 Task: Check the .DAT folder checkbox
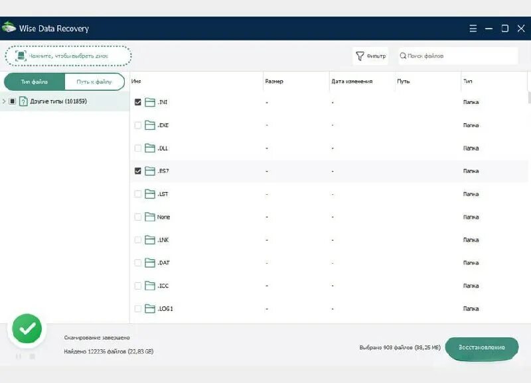(138, 262)
